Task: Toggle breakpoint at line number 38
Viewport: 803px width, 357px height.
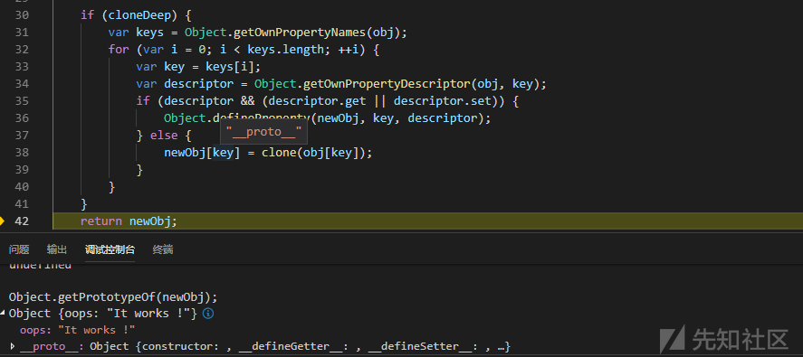Action: [22, 153]
